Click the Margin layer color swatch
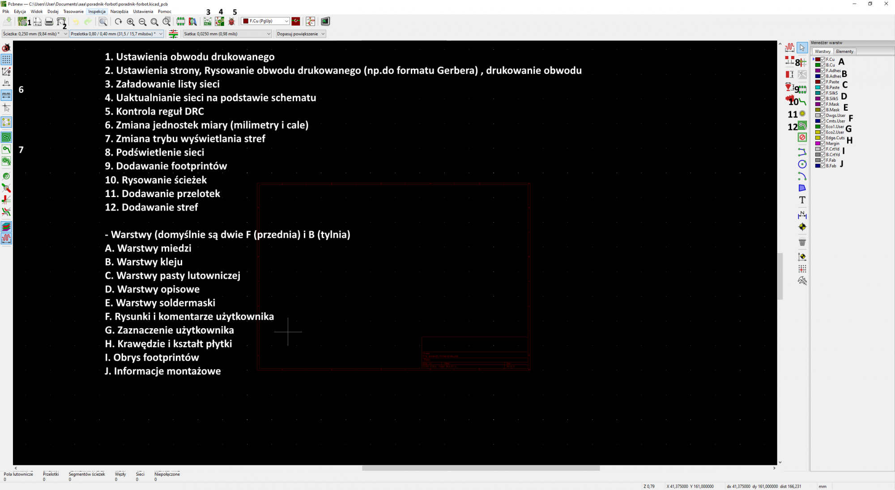The image size is (895, 490). (818, 143)
